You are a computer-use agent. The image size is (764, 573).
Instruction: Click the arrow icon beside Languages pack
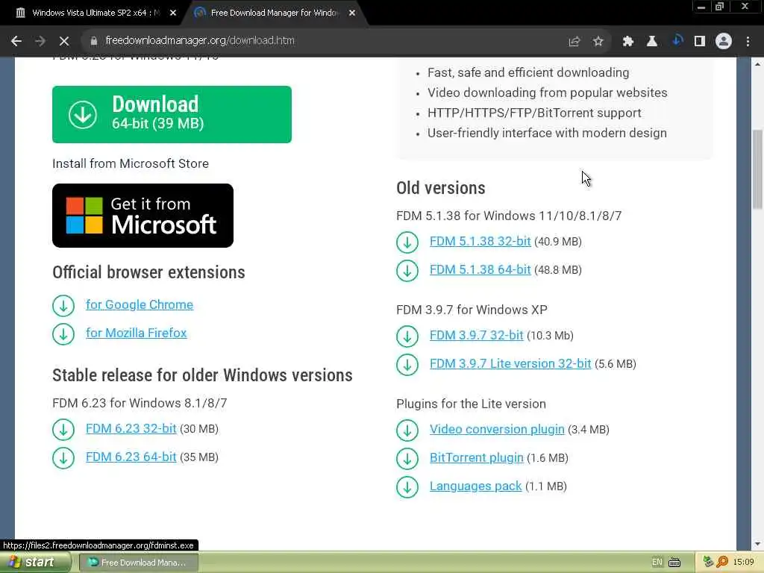click(407, 486)
